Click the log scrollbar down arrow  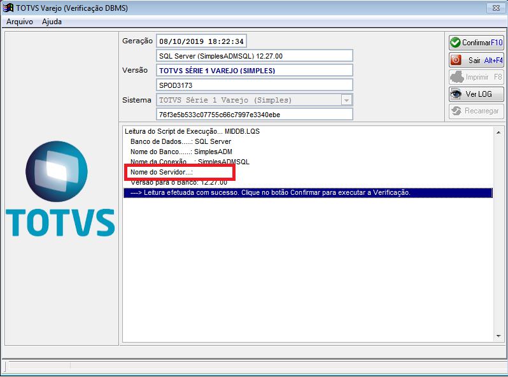click(x=498, y=336)
